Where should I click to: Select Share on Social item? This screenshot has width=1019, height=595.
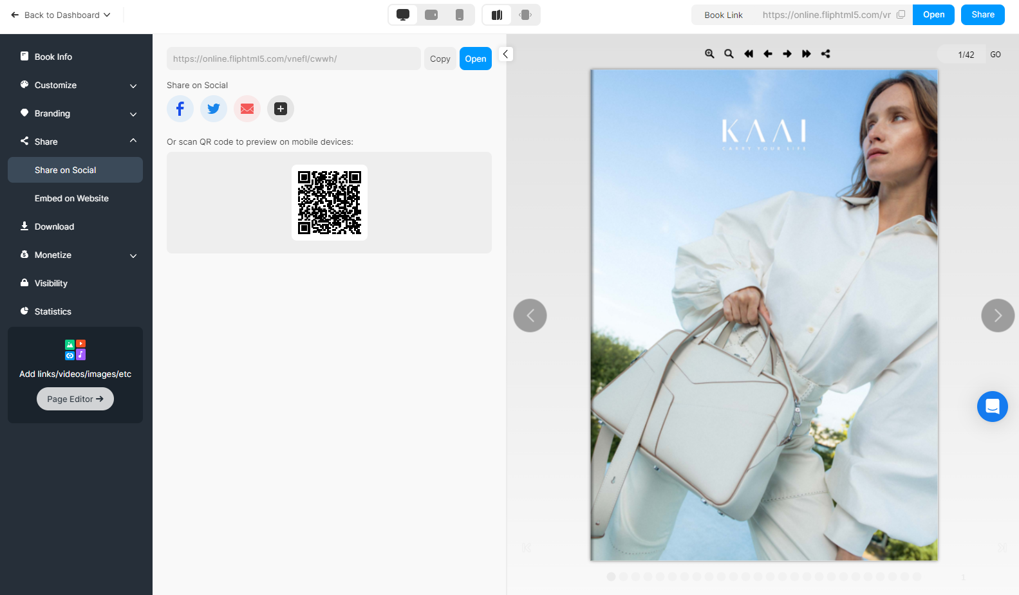point(75,170)
